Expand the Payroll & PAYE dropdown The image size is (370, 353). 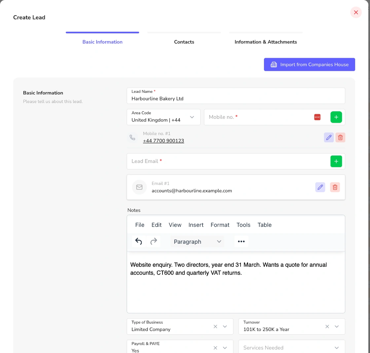click(x=225, y=348)
